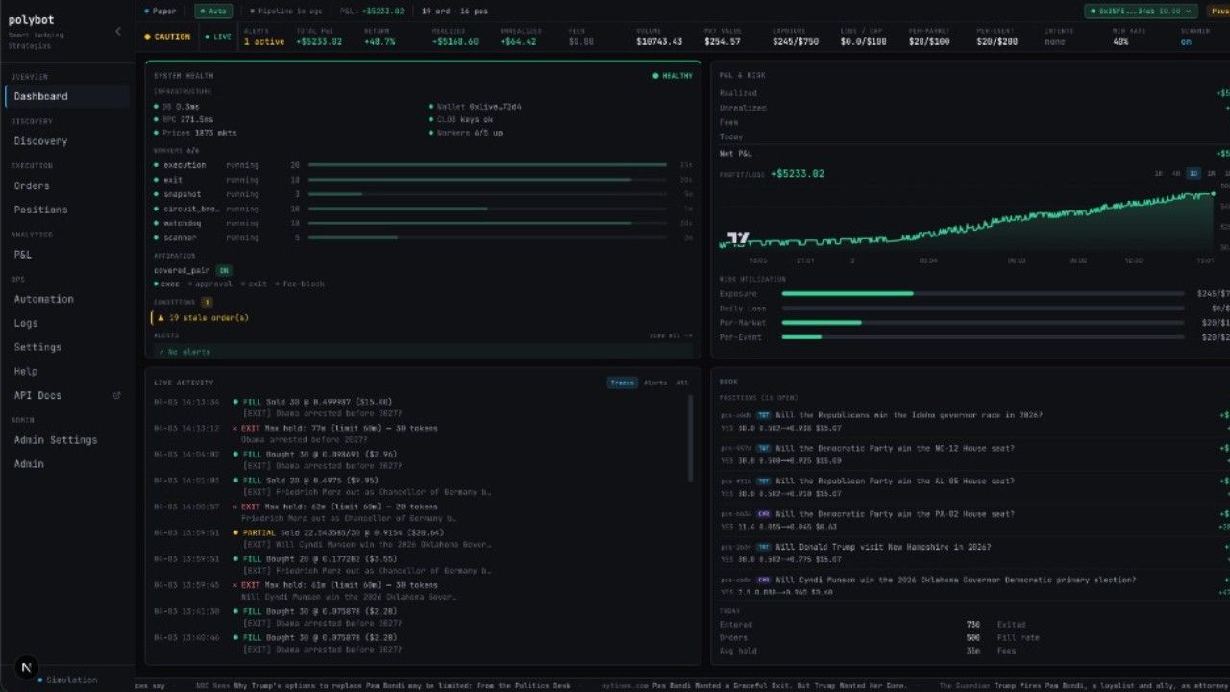Screen dimensions: 1230x692
Task: Click the TradingView logo on the chart
Action: pos(738,237)
